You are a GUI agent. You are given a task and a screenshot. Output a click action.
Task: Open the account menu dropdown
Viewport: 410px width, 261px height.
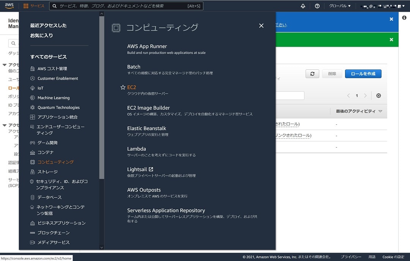pyautogui.click(x=383, y=6)
